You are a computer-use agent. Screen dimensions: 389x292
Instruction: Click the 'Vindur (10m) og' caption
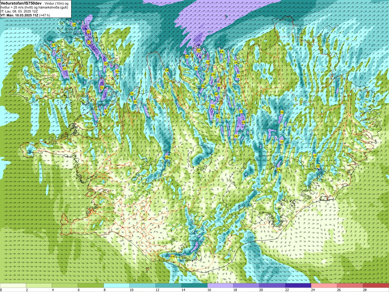pos(57,3)
